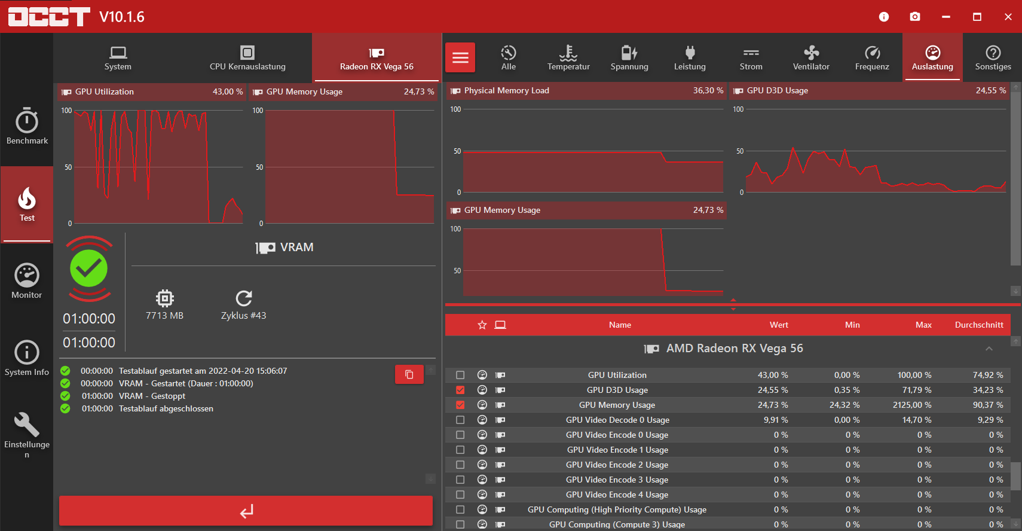Screen dimensions: 1022x531
Task: Open the red hamburger menu button
Action: point(460,57)
